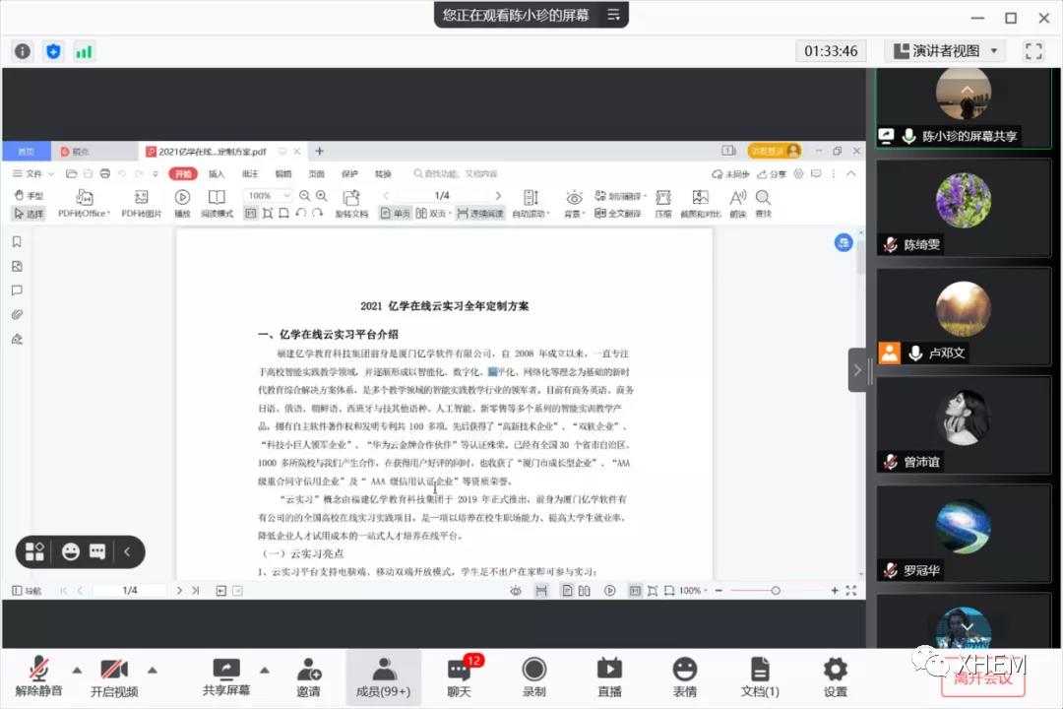
Task: Click the 邀请 invite icon
Action: tap(308, 672)
